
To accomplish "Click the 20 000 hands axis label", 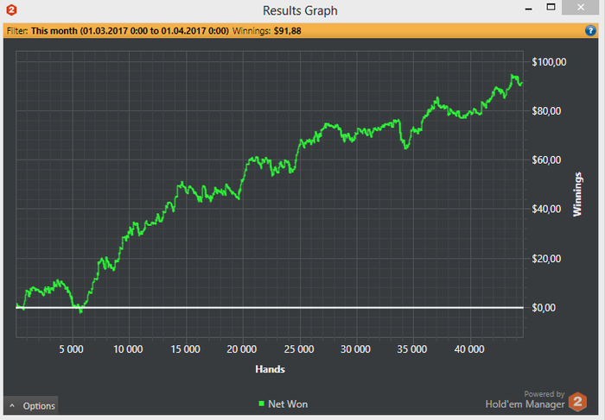I will pyautogui.click(x=242, y=349).
